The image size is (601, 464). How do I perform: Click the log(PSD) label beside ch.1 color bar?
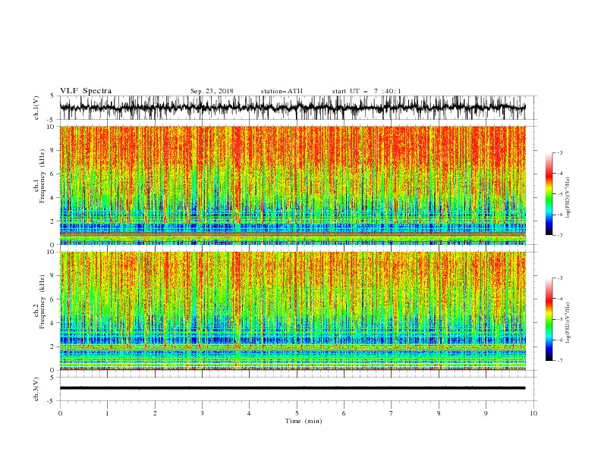(568, 198)
